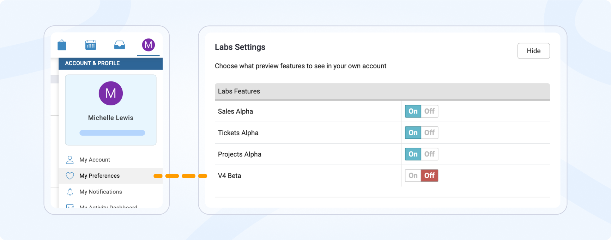Click Michelle Lewis's large profile avatar
Viewport: 611px width, 240px height.
(110, 93)
